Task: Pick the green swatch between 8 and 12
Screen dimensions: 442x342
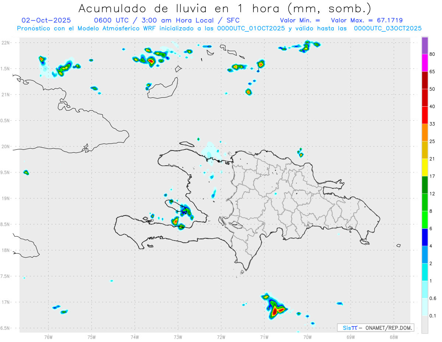Action: click(x=425, y=202)
